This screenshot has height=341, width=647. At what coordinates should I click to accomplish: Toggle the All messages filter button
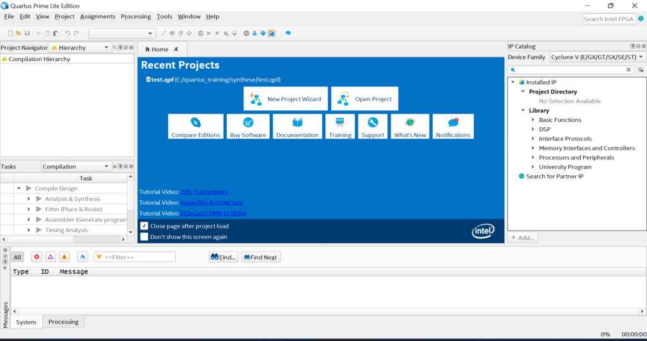point(18,257)
